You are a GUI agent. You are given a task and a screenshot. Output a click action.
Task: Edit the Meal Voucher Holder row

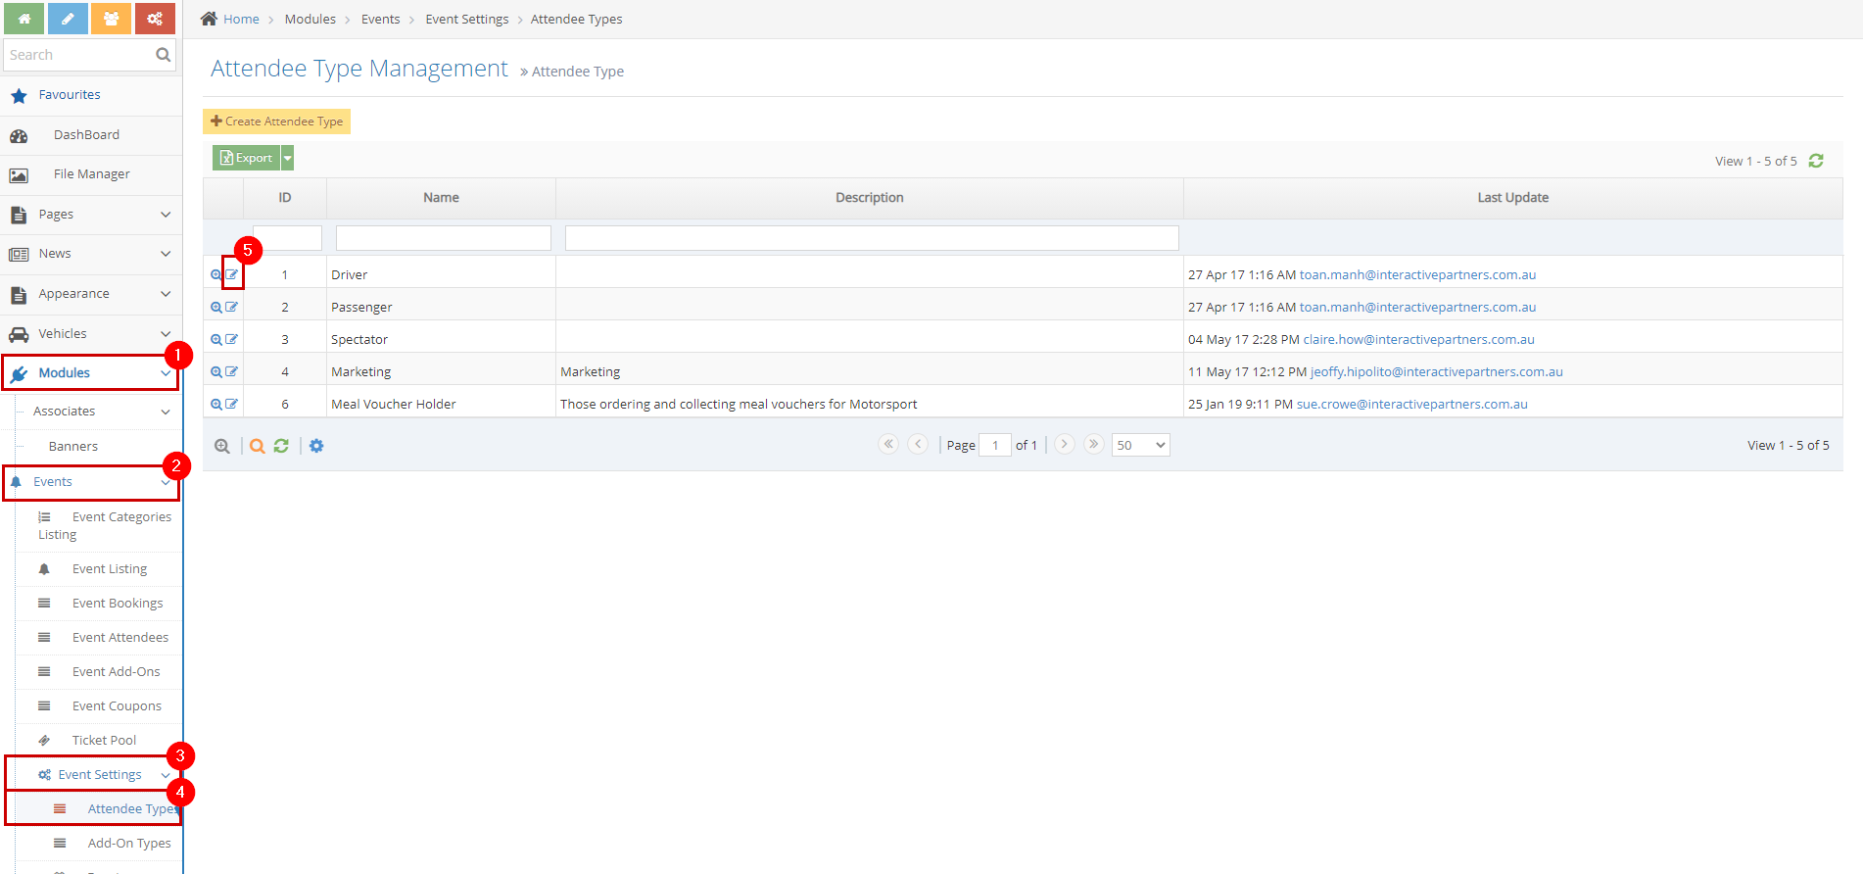point(232,404)
